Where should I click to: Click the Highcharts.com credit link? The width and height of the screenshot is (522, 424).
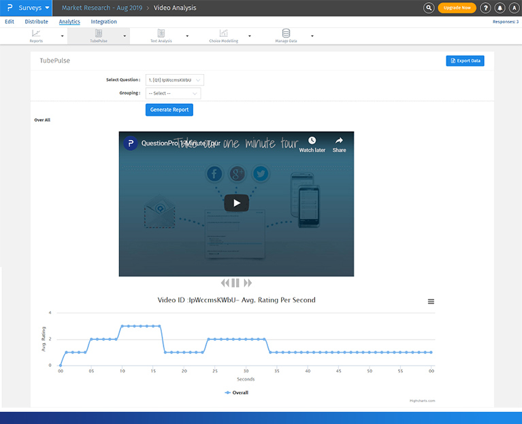(x=422, y=401)
